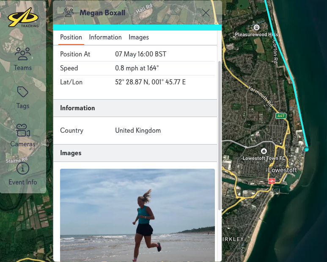The height and width of the screenshot is (262, 327).
Task: Click the Lowestoft railway station icon
Action: tap(272, 181)
